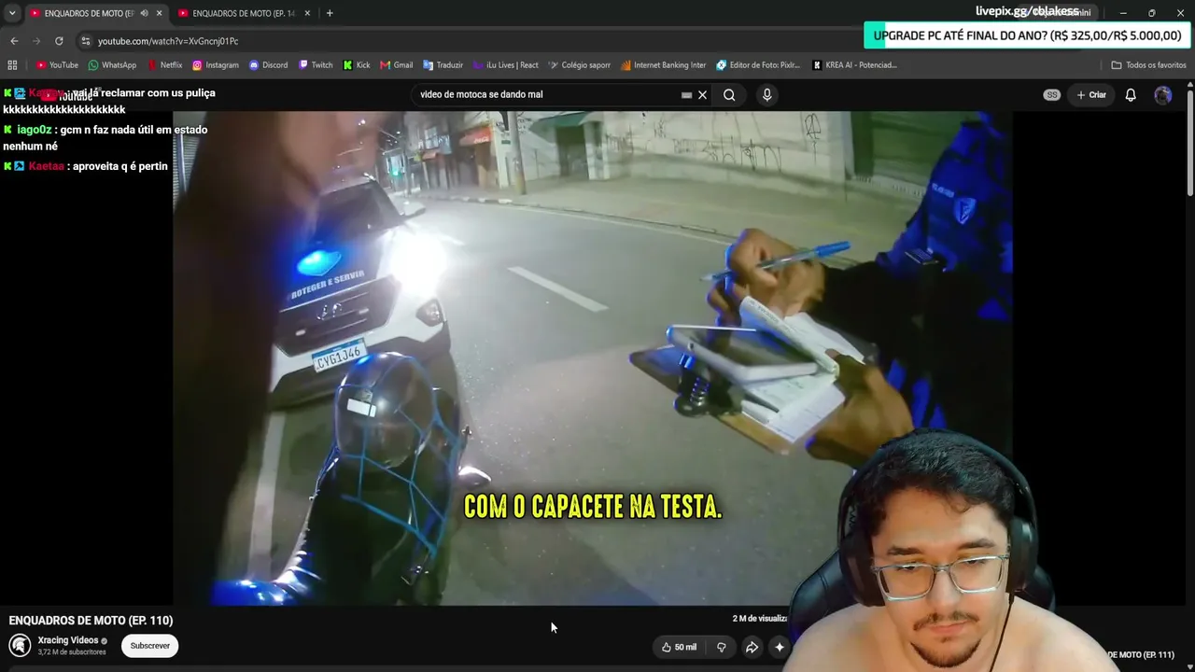Open the WhatsApp bookmark
1195x672 pixels.
tap(112, 65)
